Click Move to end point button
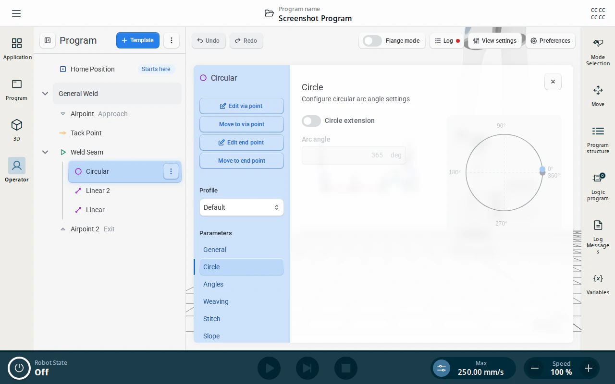This screenshot has height=384, width=615. 242,161
